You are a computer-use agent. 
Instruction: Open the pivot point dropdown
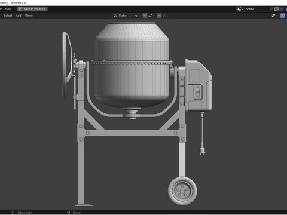coord(138,16)
